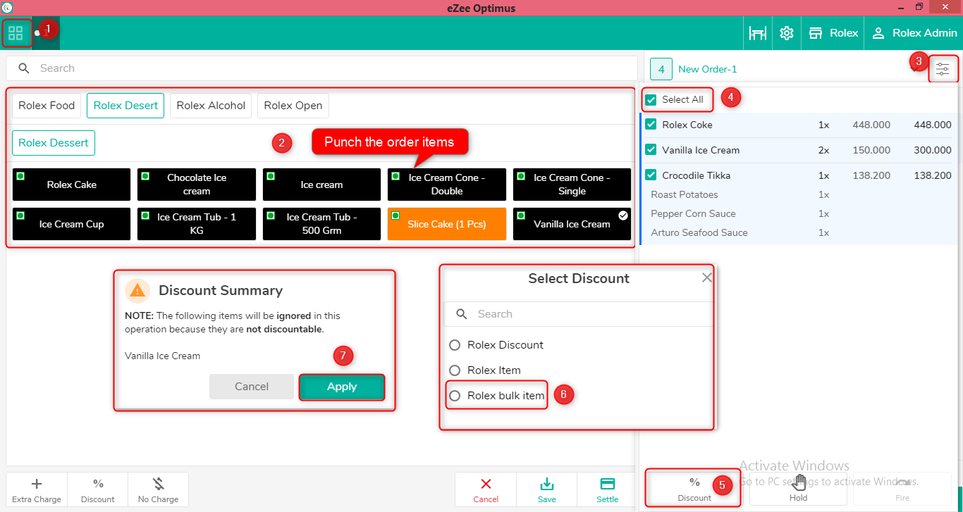Image resolution: width=963 pixels, height=512 pixels.
Task: Click the order count badge 4
Action: [661, 69]
